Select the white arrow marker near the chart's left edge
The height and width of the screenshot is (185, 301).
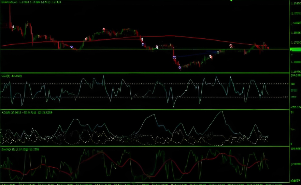tap(13, 27)
